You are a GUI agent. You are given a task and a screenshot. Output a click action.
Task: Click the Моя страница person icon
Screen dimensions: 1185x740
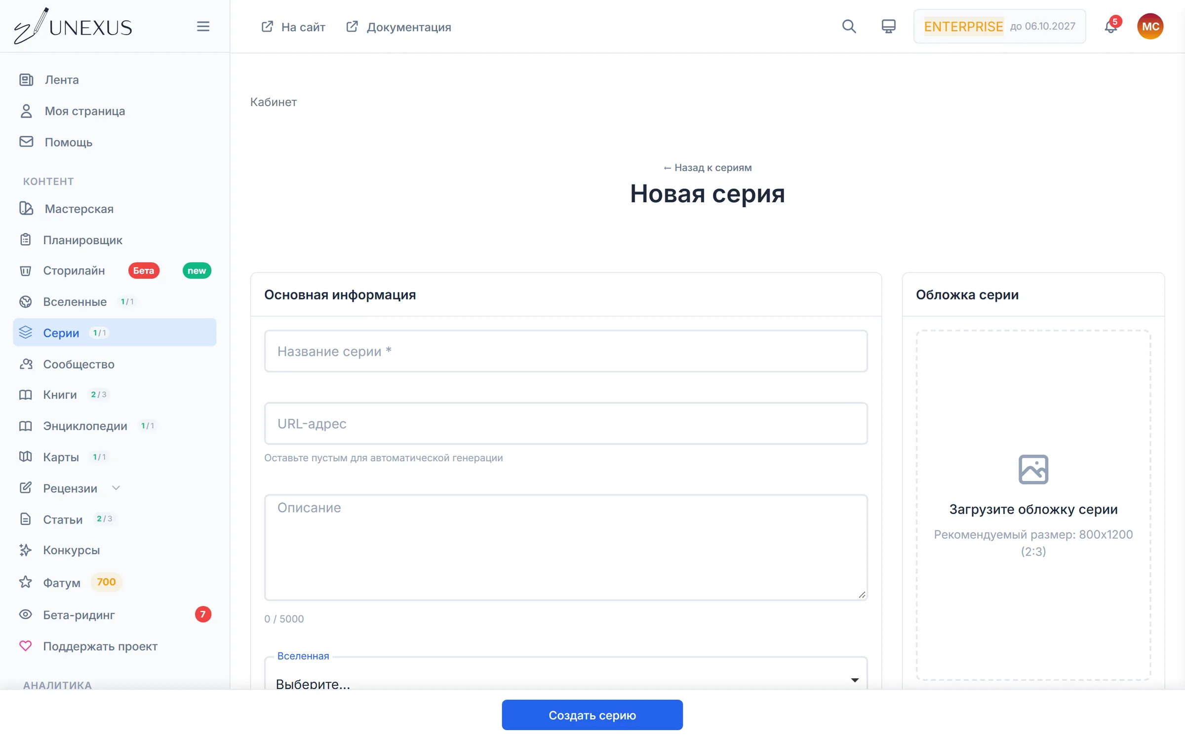click(x=26, y=111)
